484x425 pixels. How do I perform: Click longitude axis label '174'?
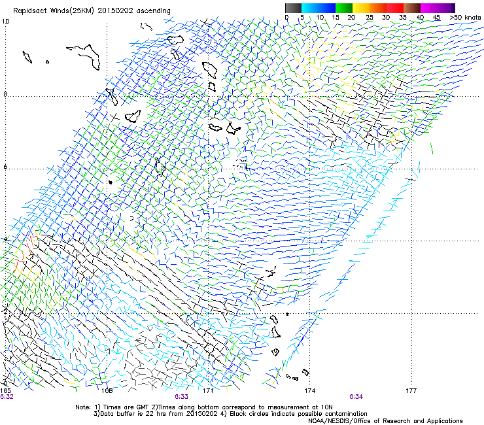click(309, 390)
